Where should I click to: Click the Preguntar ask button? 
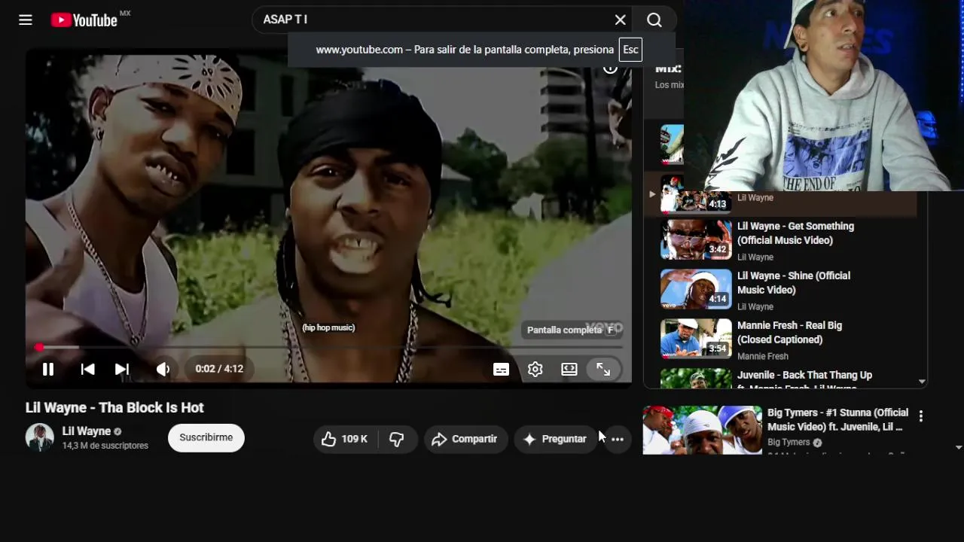555,439
